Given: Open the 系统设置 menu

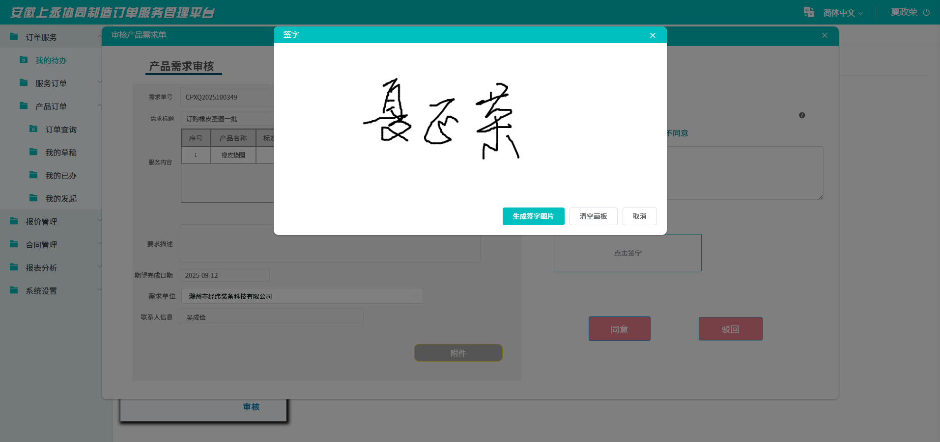Looking at the screenshot, I should [x=42, y=290].
